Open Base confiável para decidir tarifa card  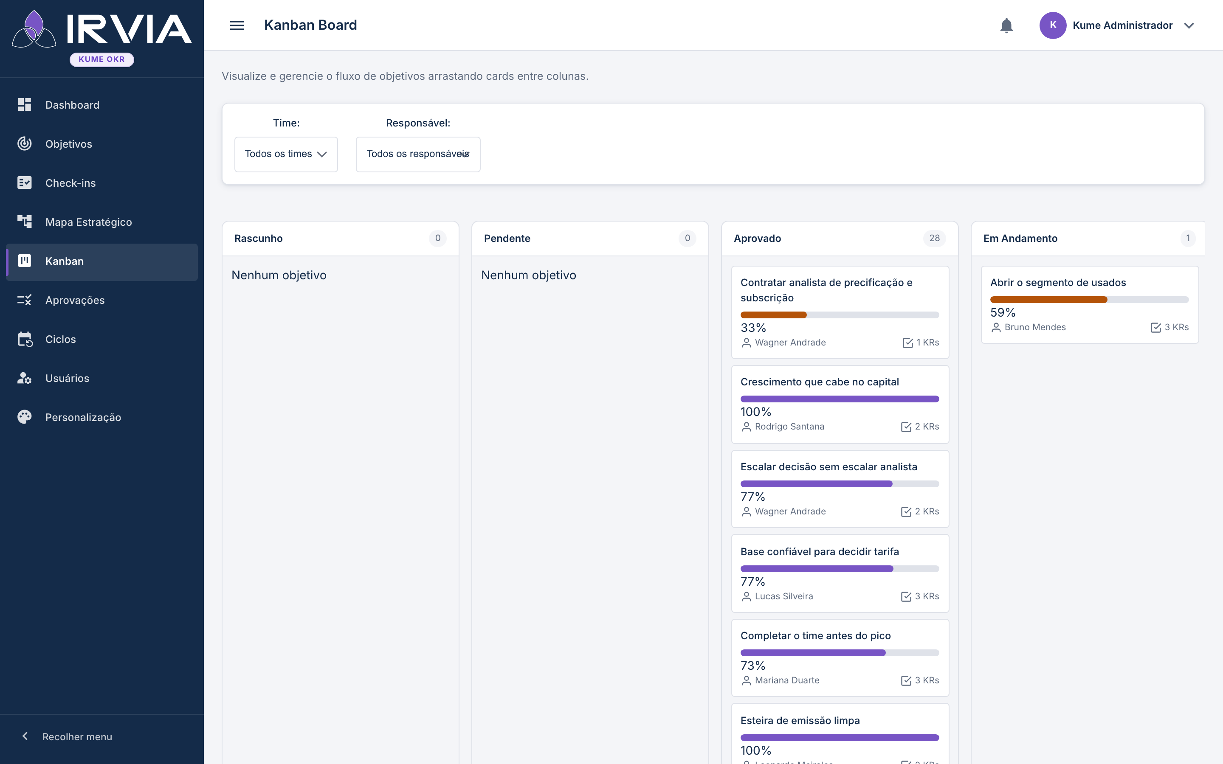840,573
